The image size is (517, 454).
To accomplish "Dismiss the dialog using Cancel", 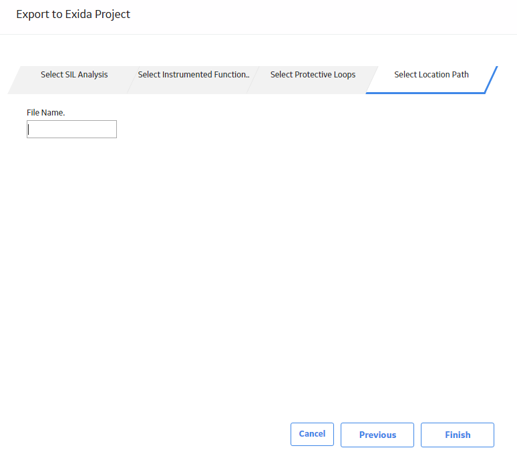I will pos(312,434).
